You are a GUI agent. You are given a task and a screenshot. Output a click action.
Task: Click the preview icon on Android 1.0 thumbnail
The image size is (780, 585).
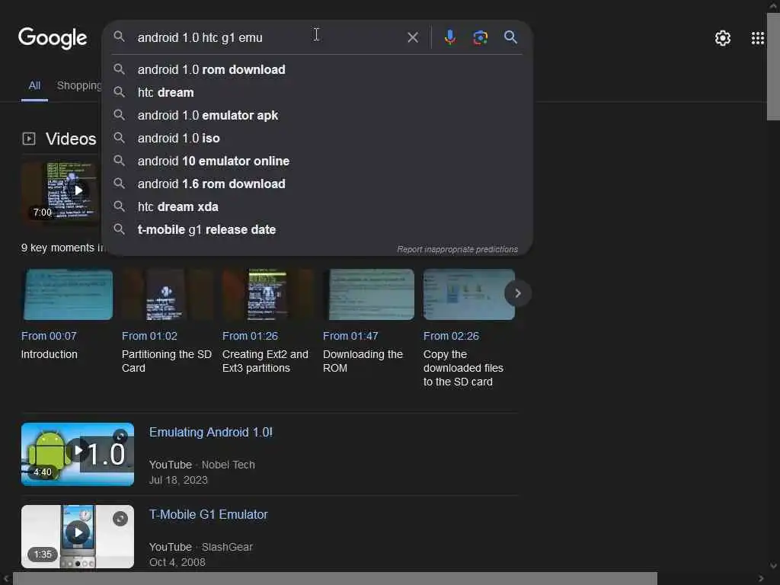120,436
